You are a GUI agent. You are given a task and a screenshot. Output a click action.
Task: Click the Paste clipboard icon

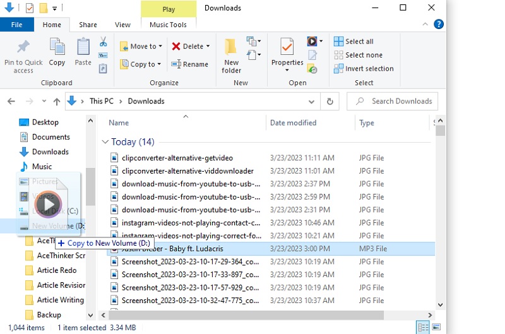(x=83, y=46)
